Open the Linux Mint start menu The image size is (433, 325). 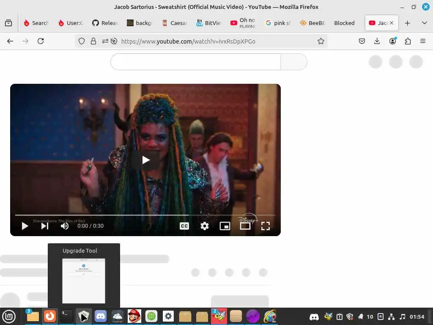click(9, 316)
